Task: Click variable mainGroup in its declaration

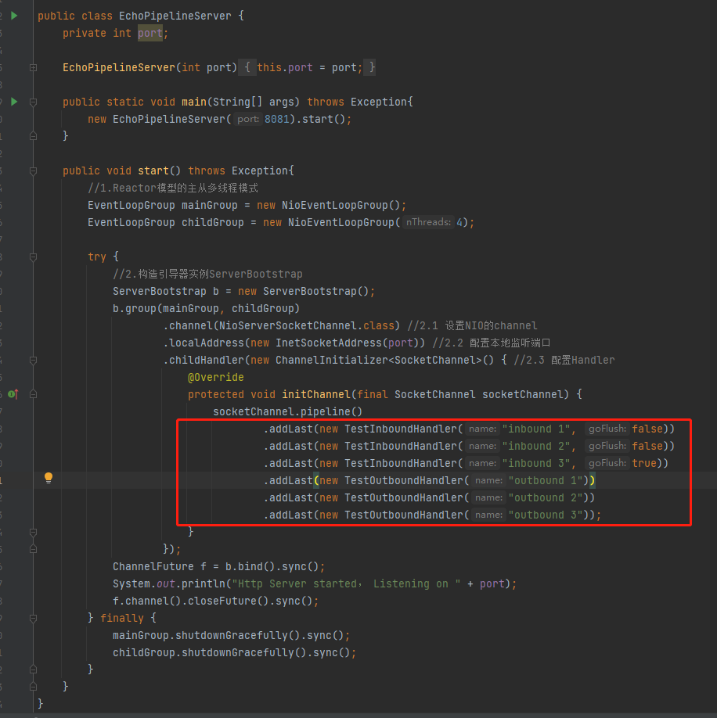Action: [209, 205]
